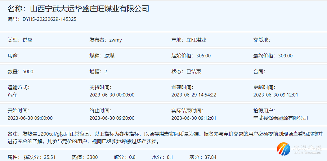Select the update time value under 更新时间
Image resolution: width=327 pixels, height=161 pixels.
coord(275,95)
